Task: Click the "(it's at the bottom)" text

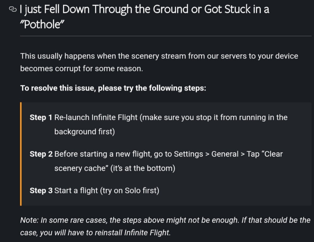Action: coord(143,168)
